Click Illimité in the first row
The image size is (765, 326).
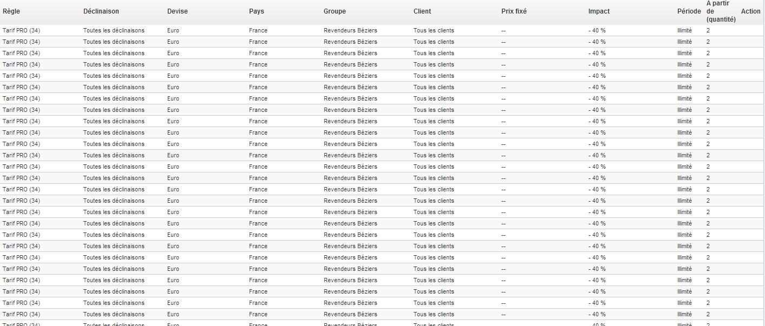(x=684, y=30)
